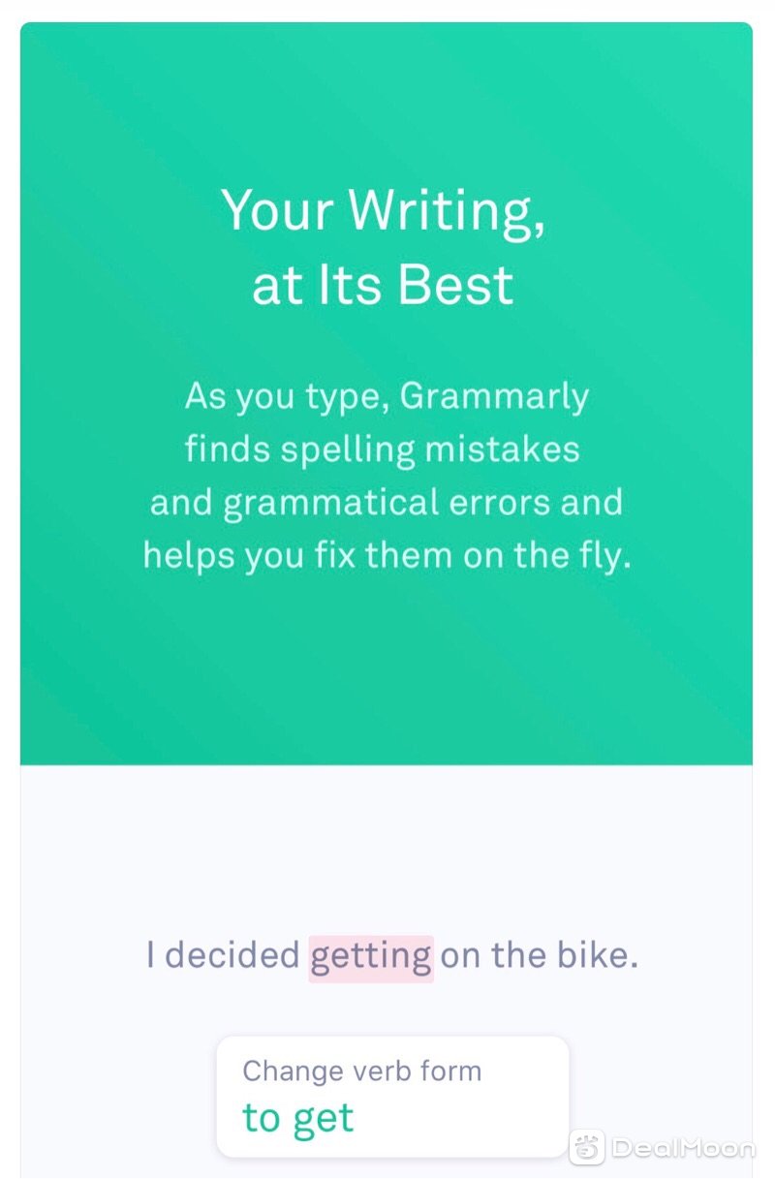The height and width of the screenshot is (1179, 775).
Task: Click the highlighted word "getting"
Action: [x=371, y=957]
